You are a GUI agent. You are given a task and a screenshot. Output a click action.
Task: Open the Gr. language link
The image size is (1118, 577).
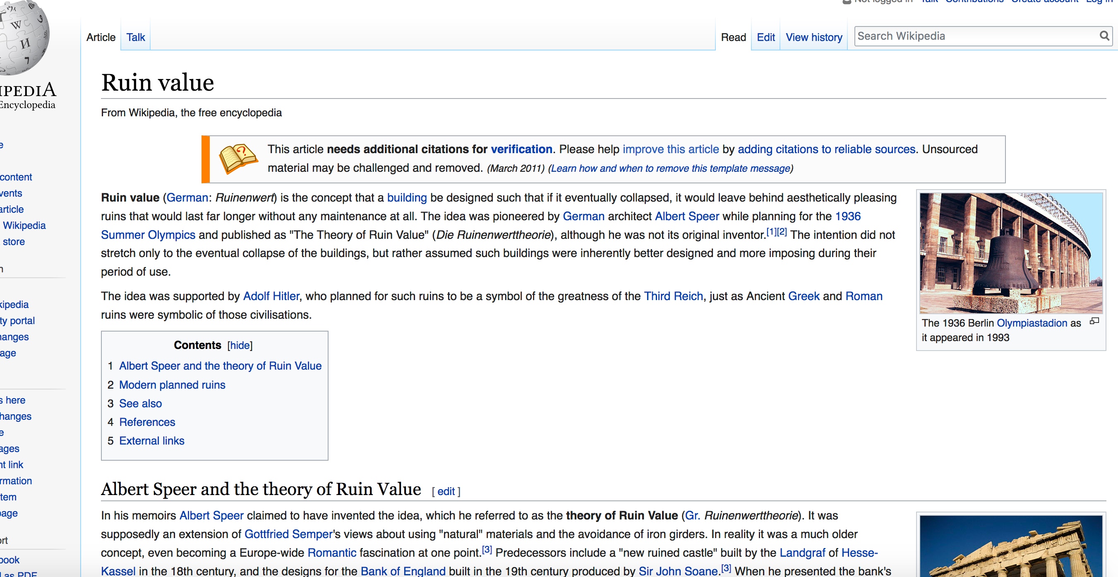tap(692, 516)
